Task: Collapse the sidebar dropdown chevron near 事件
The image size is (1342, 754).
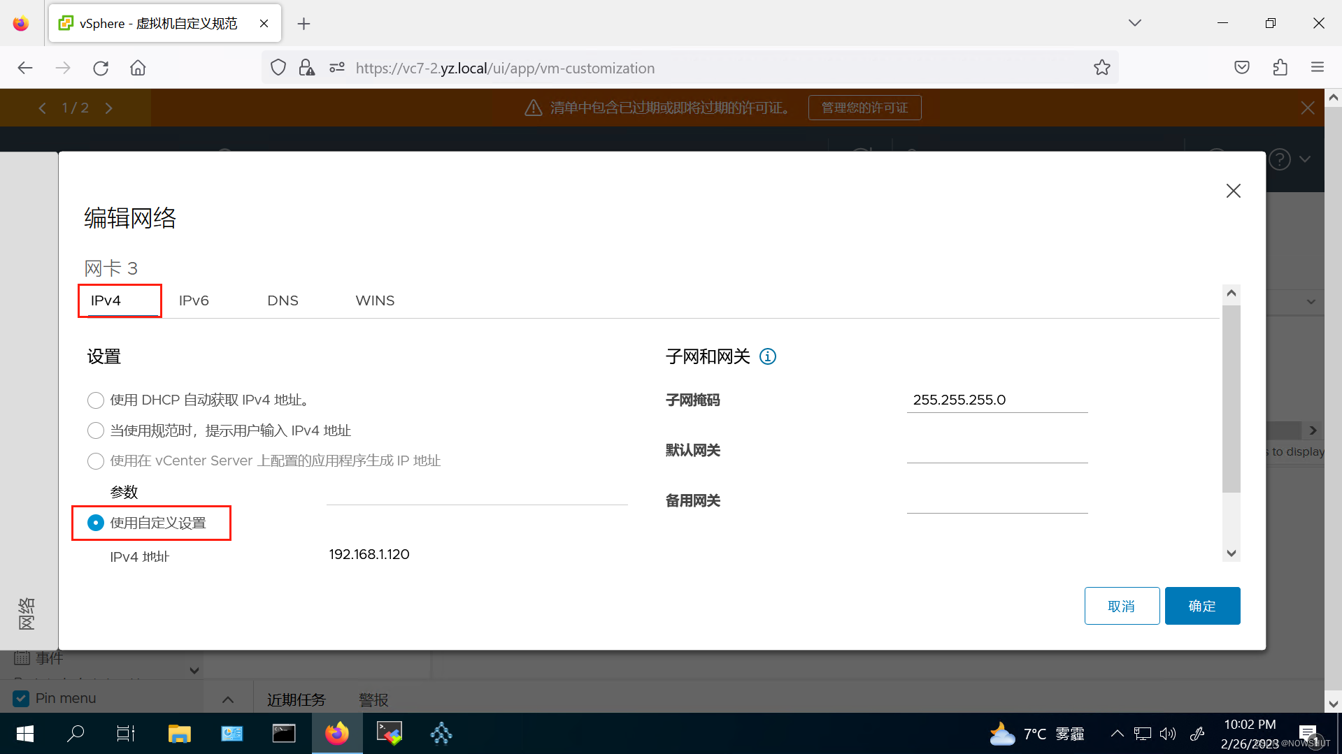Action: click(x=194, y=670)
